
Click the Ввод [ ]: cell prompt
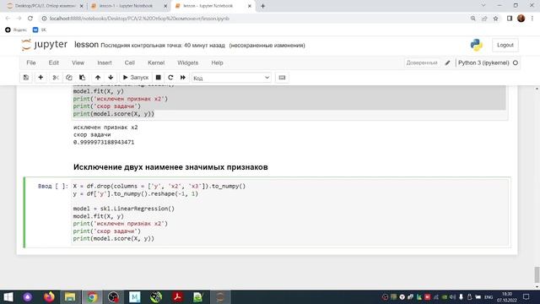click(x=53, y=186)
